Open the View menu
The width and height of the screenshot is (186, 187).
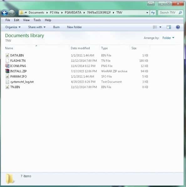click(x=26, y=20)
